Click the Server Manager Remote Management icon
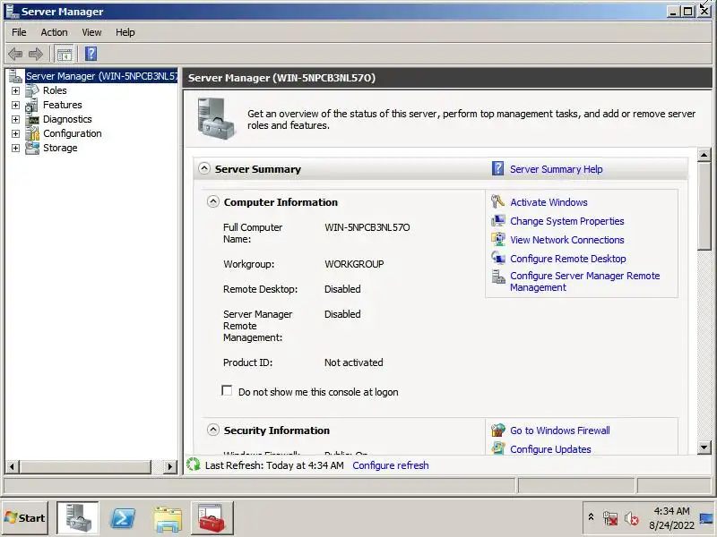The height and width of the screenshot is (537, 717). click(497, 277)
